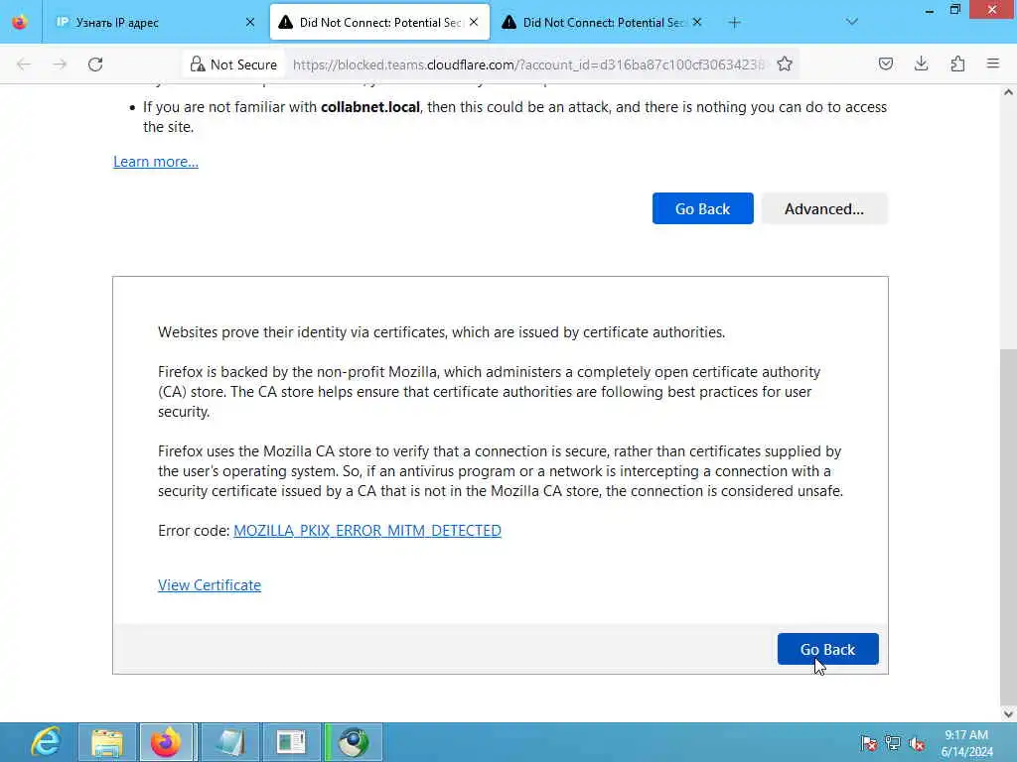Screen dimensions: 1017x762
Task: Open network status tray icon
Action: click(x=893, y=743)
